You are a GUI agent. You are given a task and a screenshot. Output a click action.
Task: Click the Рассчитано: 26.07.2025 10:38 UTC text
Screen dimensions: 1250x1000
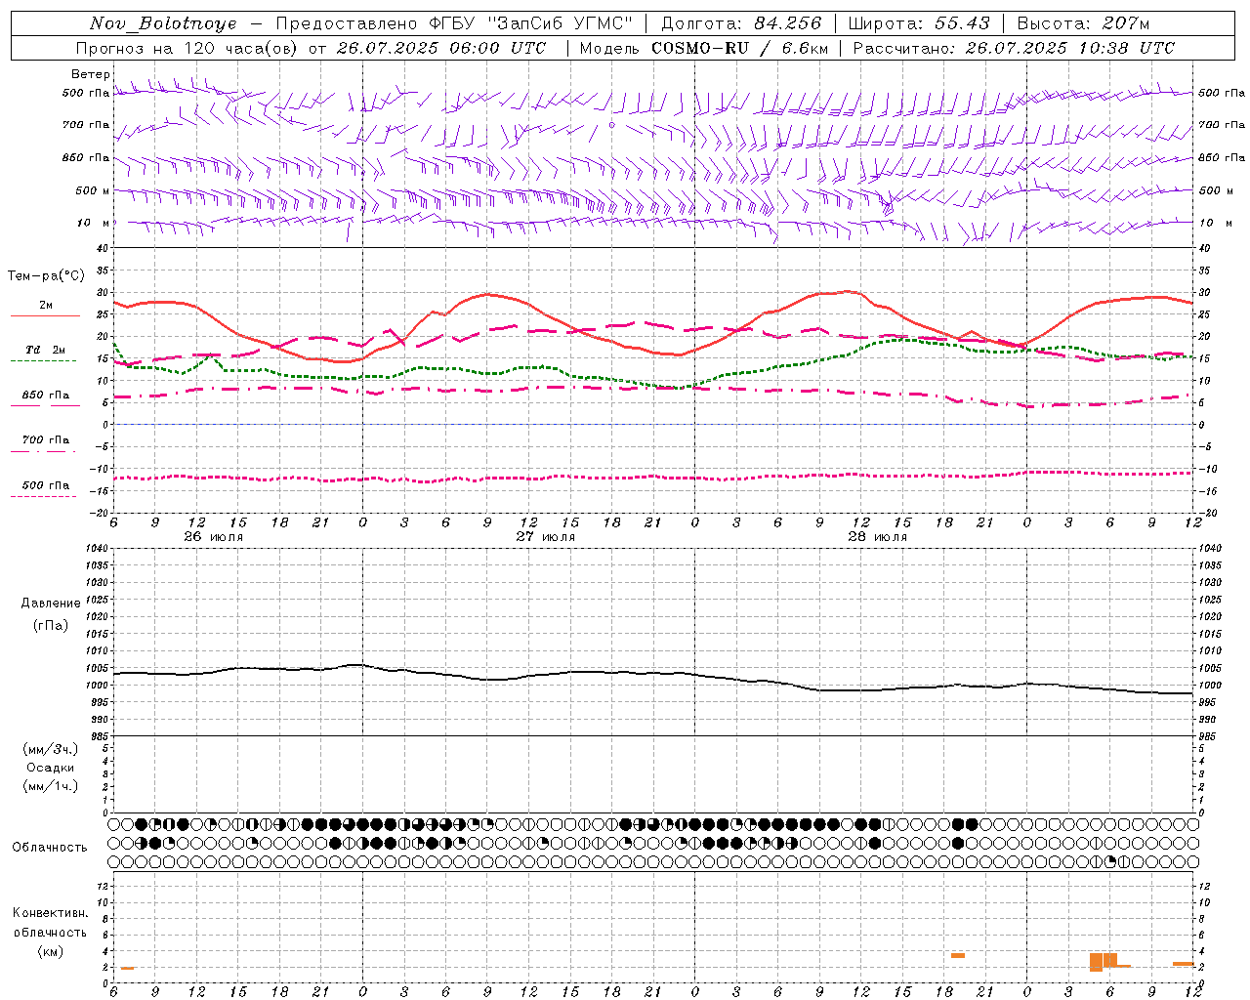click(1014, 48)
